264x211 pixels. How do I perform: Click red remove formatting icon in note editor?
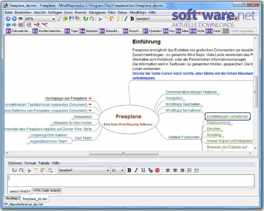(157, 170)
